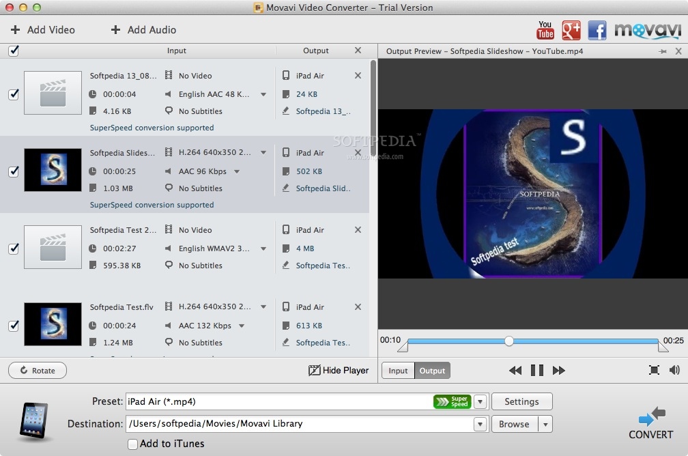
Task: Remove Softpedia Slideshow file from list
Action: pyautogui.click(x=358, y=153)
